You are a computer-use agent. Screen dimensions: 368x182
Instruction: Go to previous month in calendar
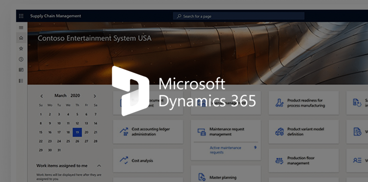[x=42, y=96]
